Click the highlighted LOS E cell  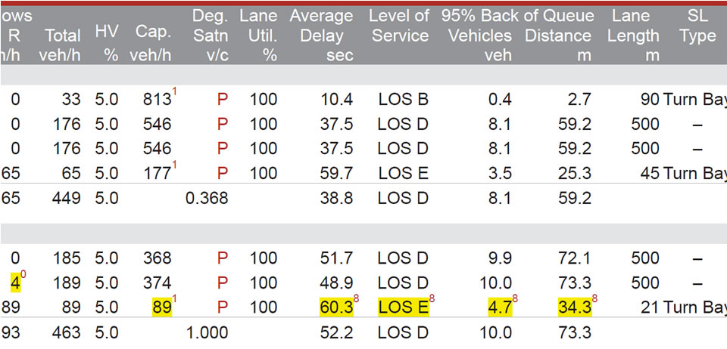point(403,307)
